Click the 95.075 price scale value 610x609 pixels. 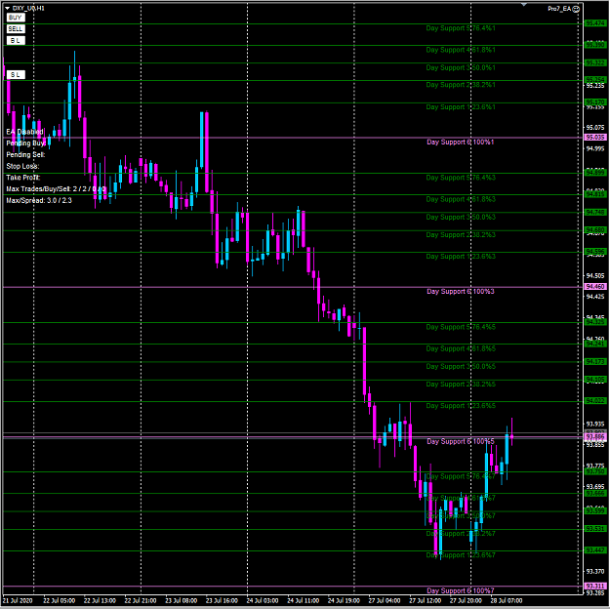tap(595, 128)
